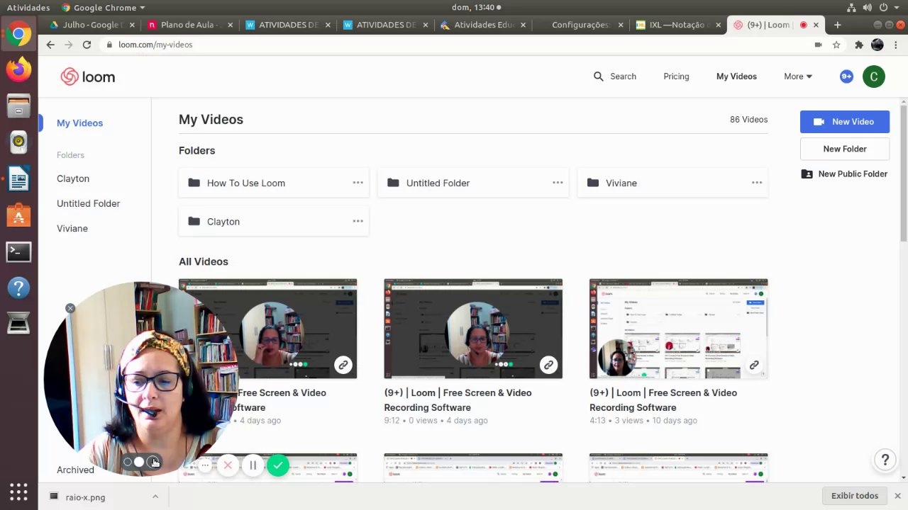Viewport: 908px width, 510px height.
Task: Click the loom.com/my-videos address bar
Action: click(x=454, y=45)
